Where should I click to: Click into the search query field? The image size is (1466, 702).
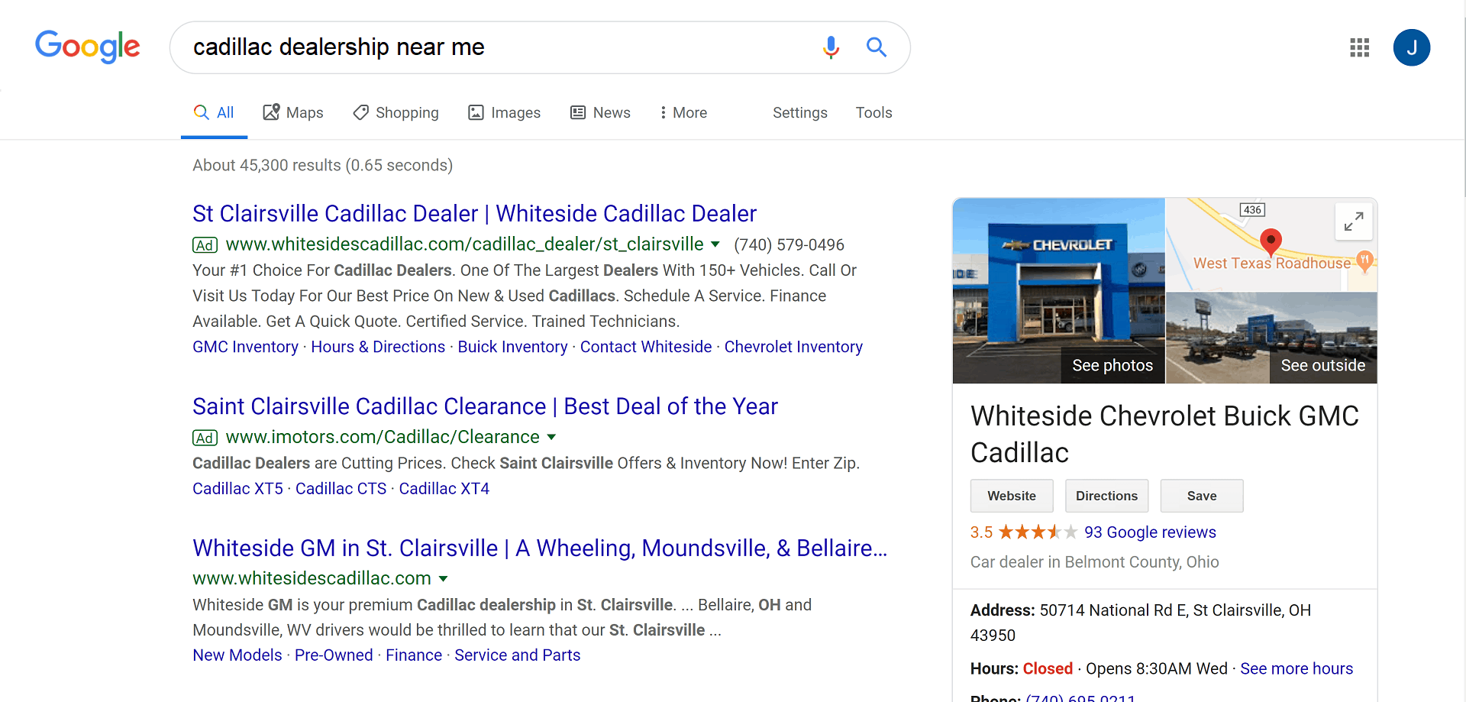tap(496, 47)
